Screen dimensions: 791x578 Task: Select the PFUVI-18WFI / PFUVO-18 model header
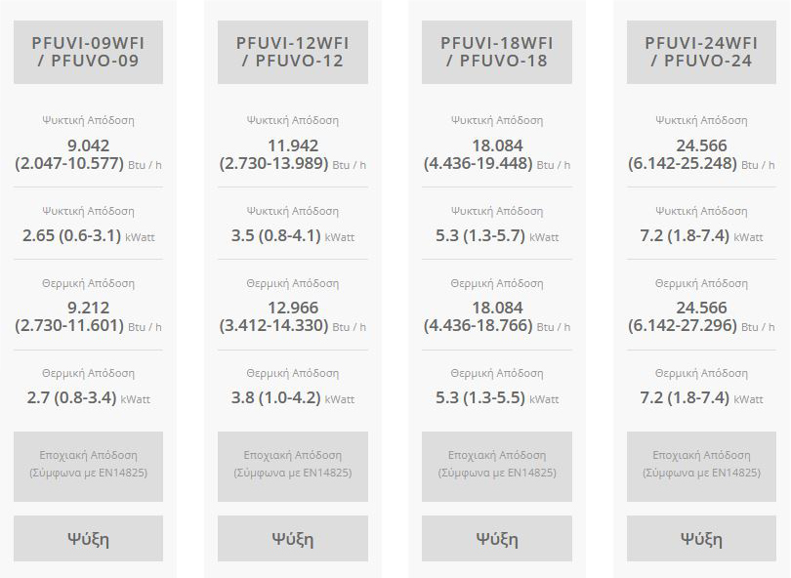click(496, 52)
